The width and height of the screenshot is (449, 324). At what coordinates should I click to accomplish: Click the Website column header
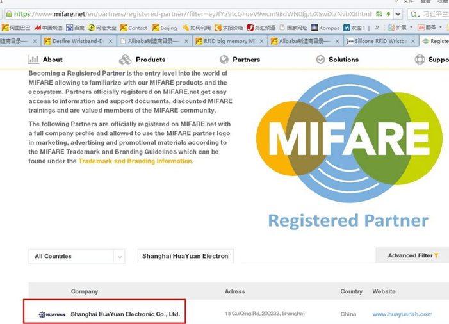tap(384, 291)
